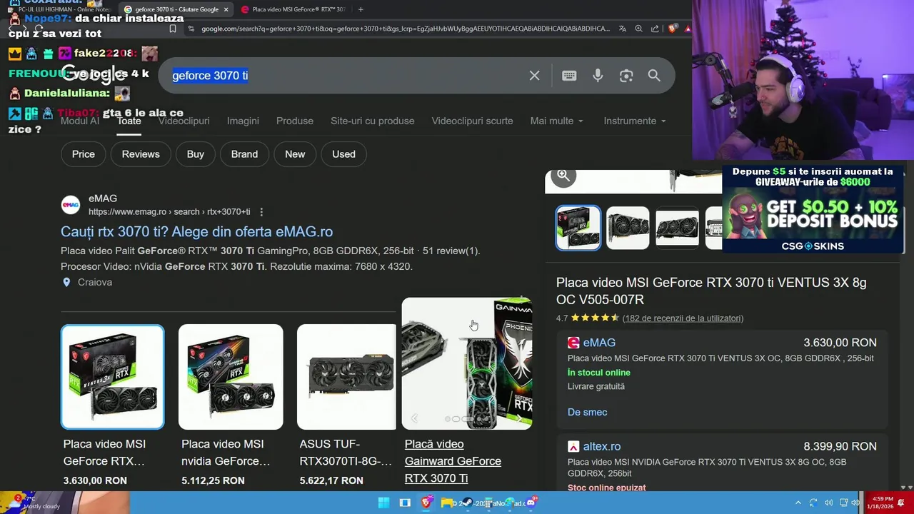Open the Produse search tab
Screen dimensions: 914x514
point(295,121)
